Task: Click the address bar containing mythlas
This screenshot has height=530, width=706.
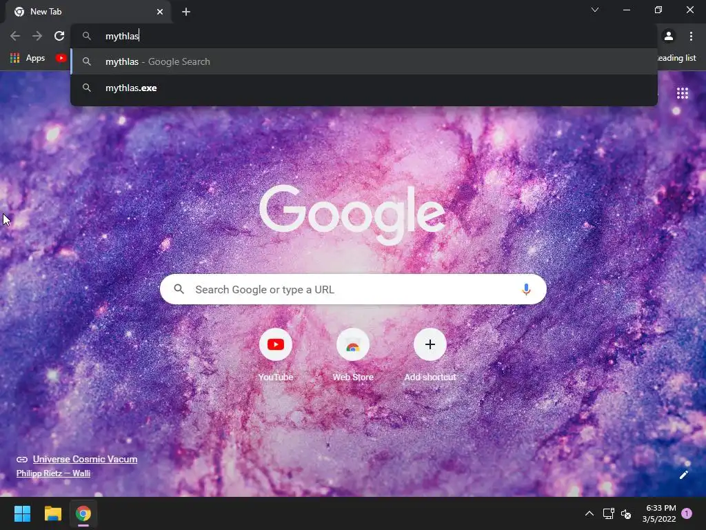Action: pos(364,36)
